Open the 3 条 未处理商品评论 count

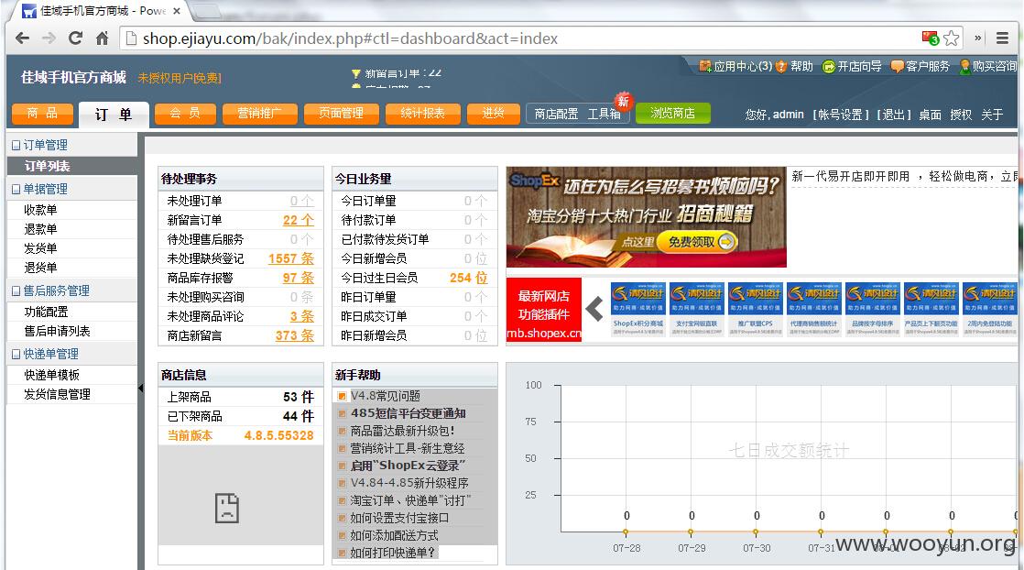pyautogui.click(x=302, y=316)
